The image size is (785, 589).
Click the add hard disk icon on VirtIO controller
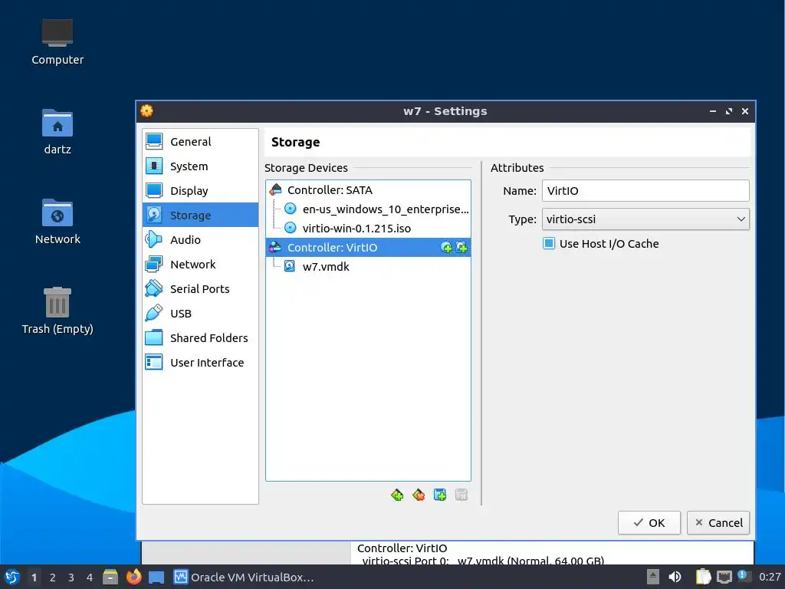(461, 248)
